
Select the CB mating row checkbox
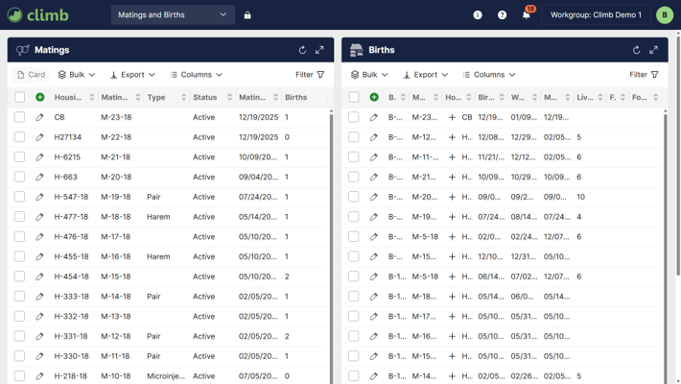19,117
